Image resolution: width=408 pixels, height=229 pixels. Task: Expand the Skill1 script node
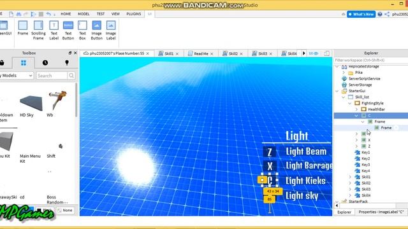tap(350, 177)
